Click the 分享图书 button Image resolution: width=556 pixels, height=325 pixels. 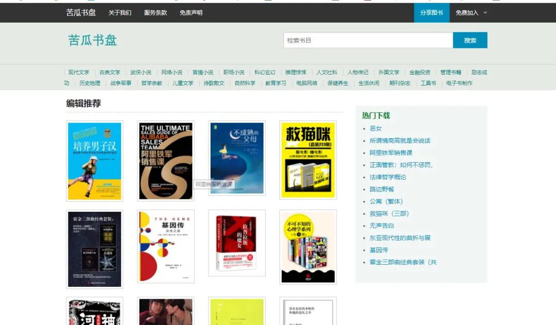[431, 13]
